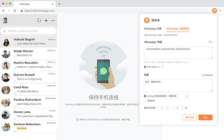Click the 导入 import link
The height and width of the screenshot is (140, 224).
click(x=211, y=42)
